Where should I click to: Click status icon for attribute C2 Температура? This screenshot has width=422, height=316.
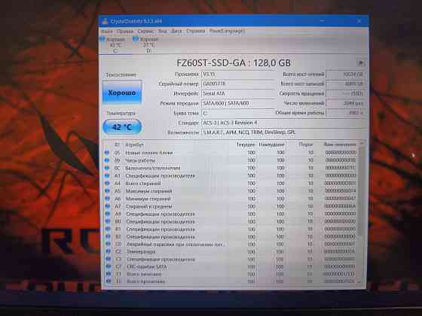coord(108,252)
